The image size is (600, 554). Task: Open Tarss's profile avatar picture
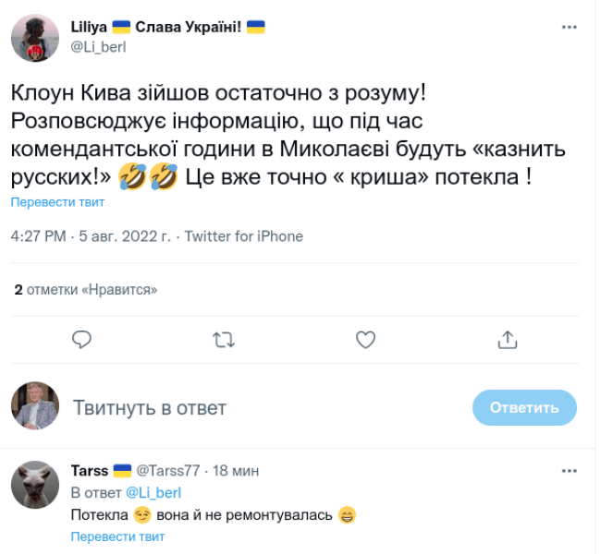(35, 485)
